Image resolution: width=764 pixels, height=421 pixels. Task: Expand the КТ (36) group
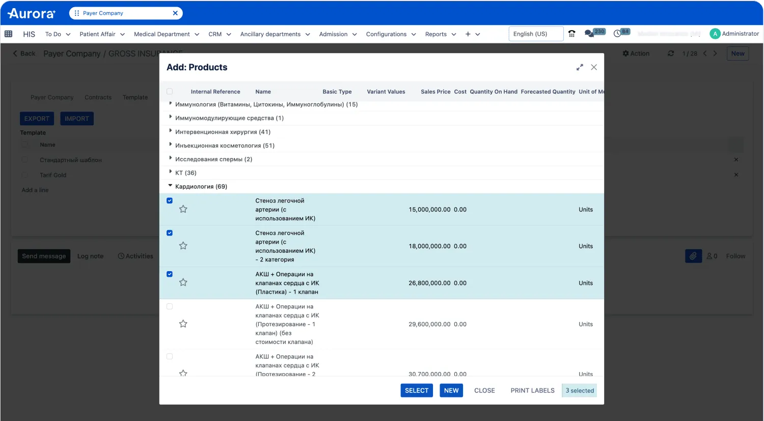[185, 173]
